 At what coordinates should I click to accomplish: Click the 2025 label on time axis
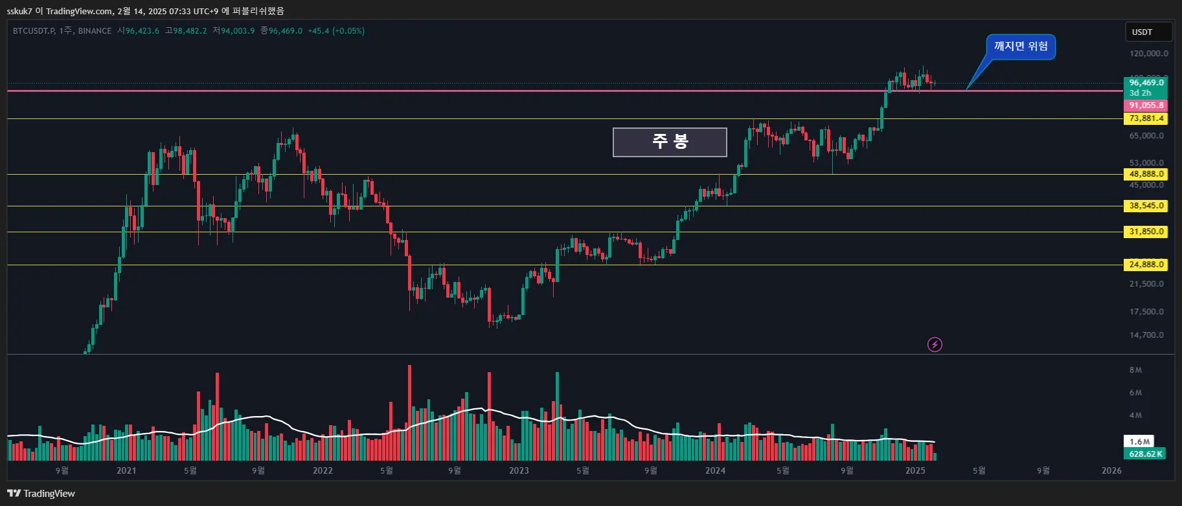click(915, 470)
